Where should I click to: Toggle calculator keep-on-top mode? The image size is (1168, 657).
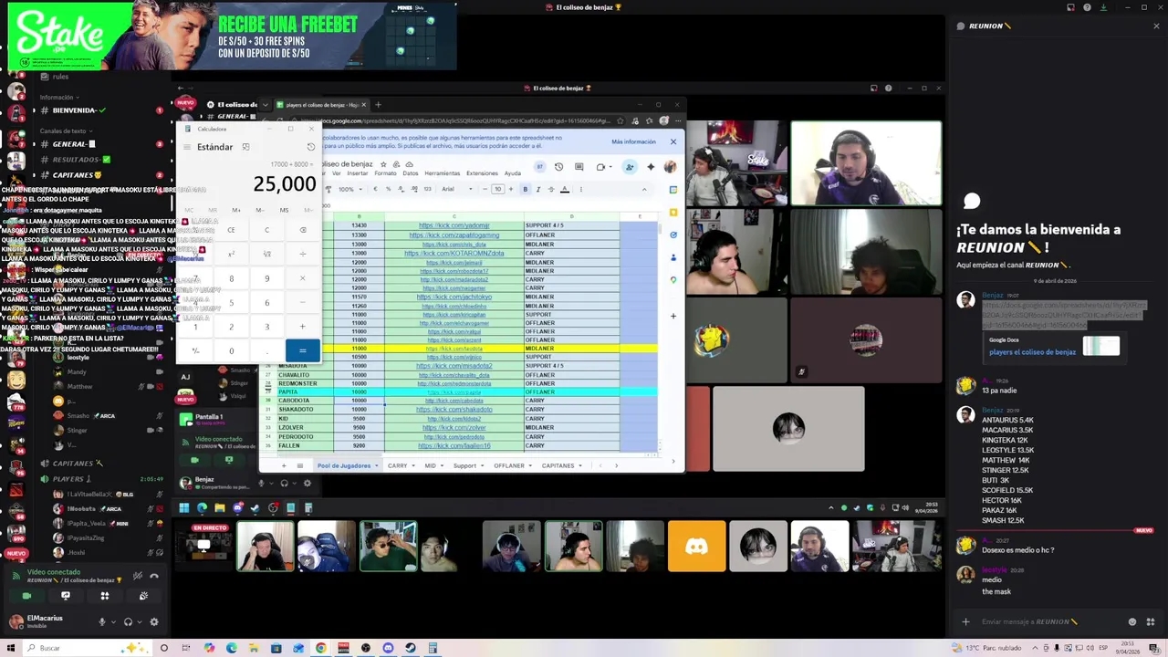click(245, 147)
